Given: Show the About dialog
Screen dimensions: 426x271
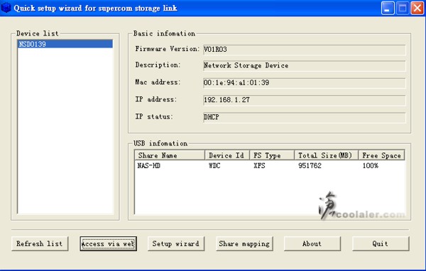Looking at the screenshot, I should click(x=312, y=243).
